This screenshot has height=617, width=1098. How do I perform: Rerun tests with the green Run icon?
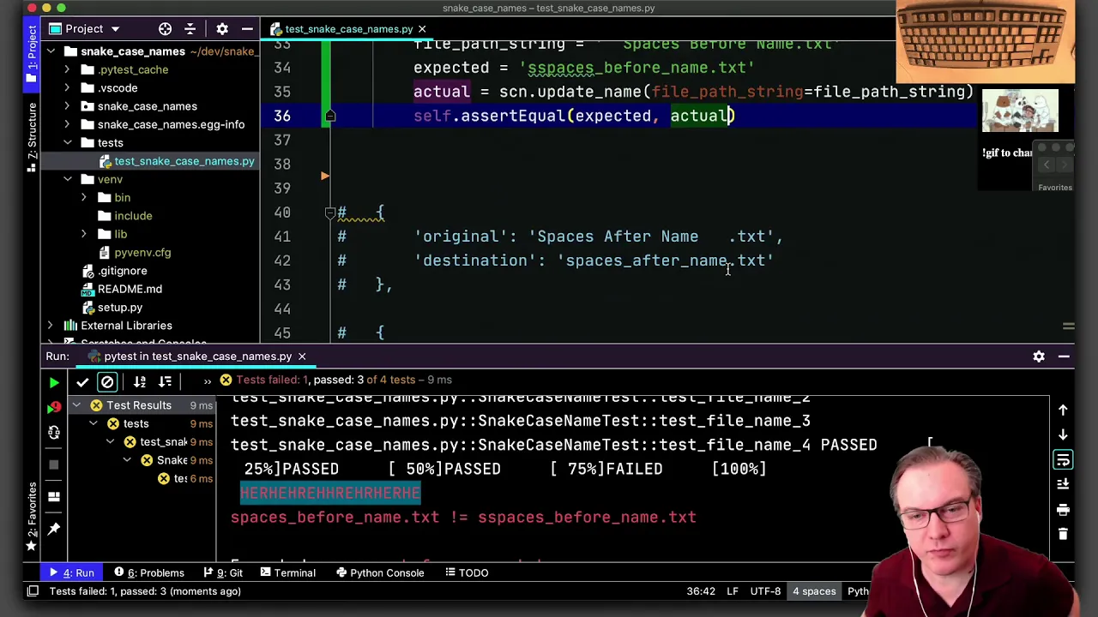click(54, 382)
